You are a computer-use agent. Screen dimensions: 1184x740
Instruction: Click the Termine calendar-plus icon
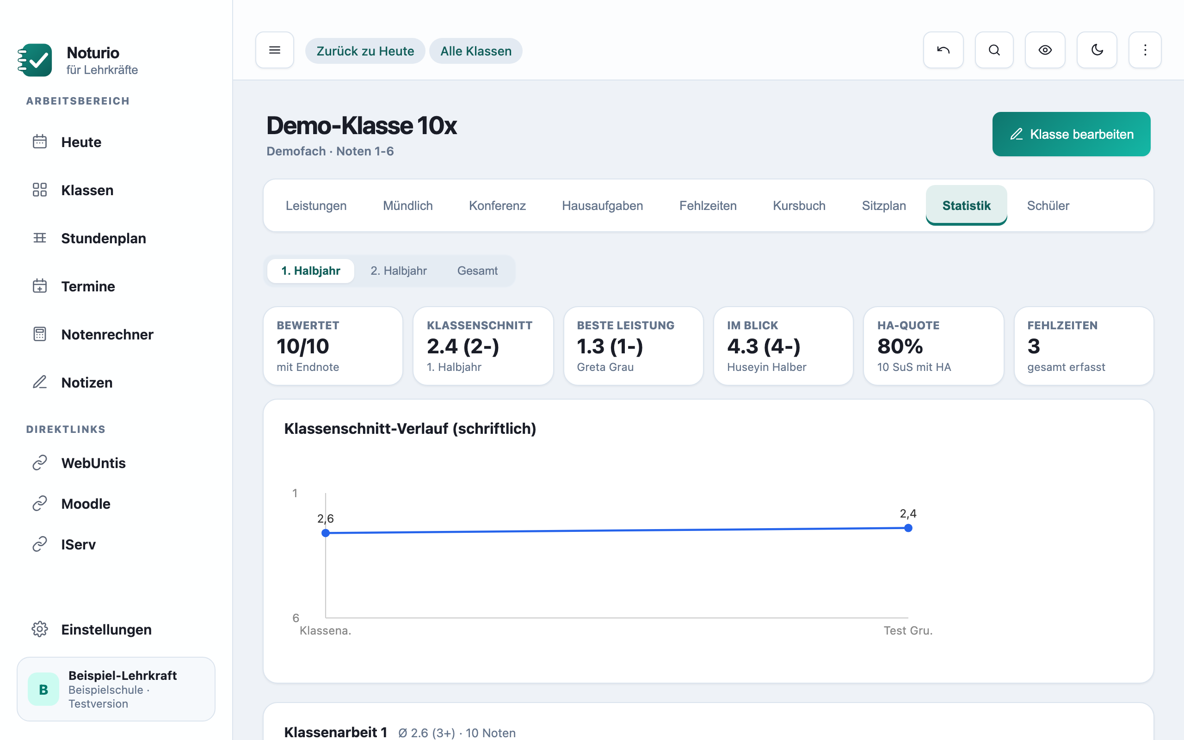40,286
